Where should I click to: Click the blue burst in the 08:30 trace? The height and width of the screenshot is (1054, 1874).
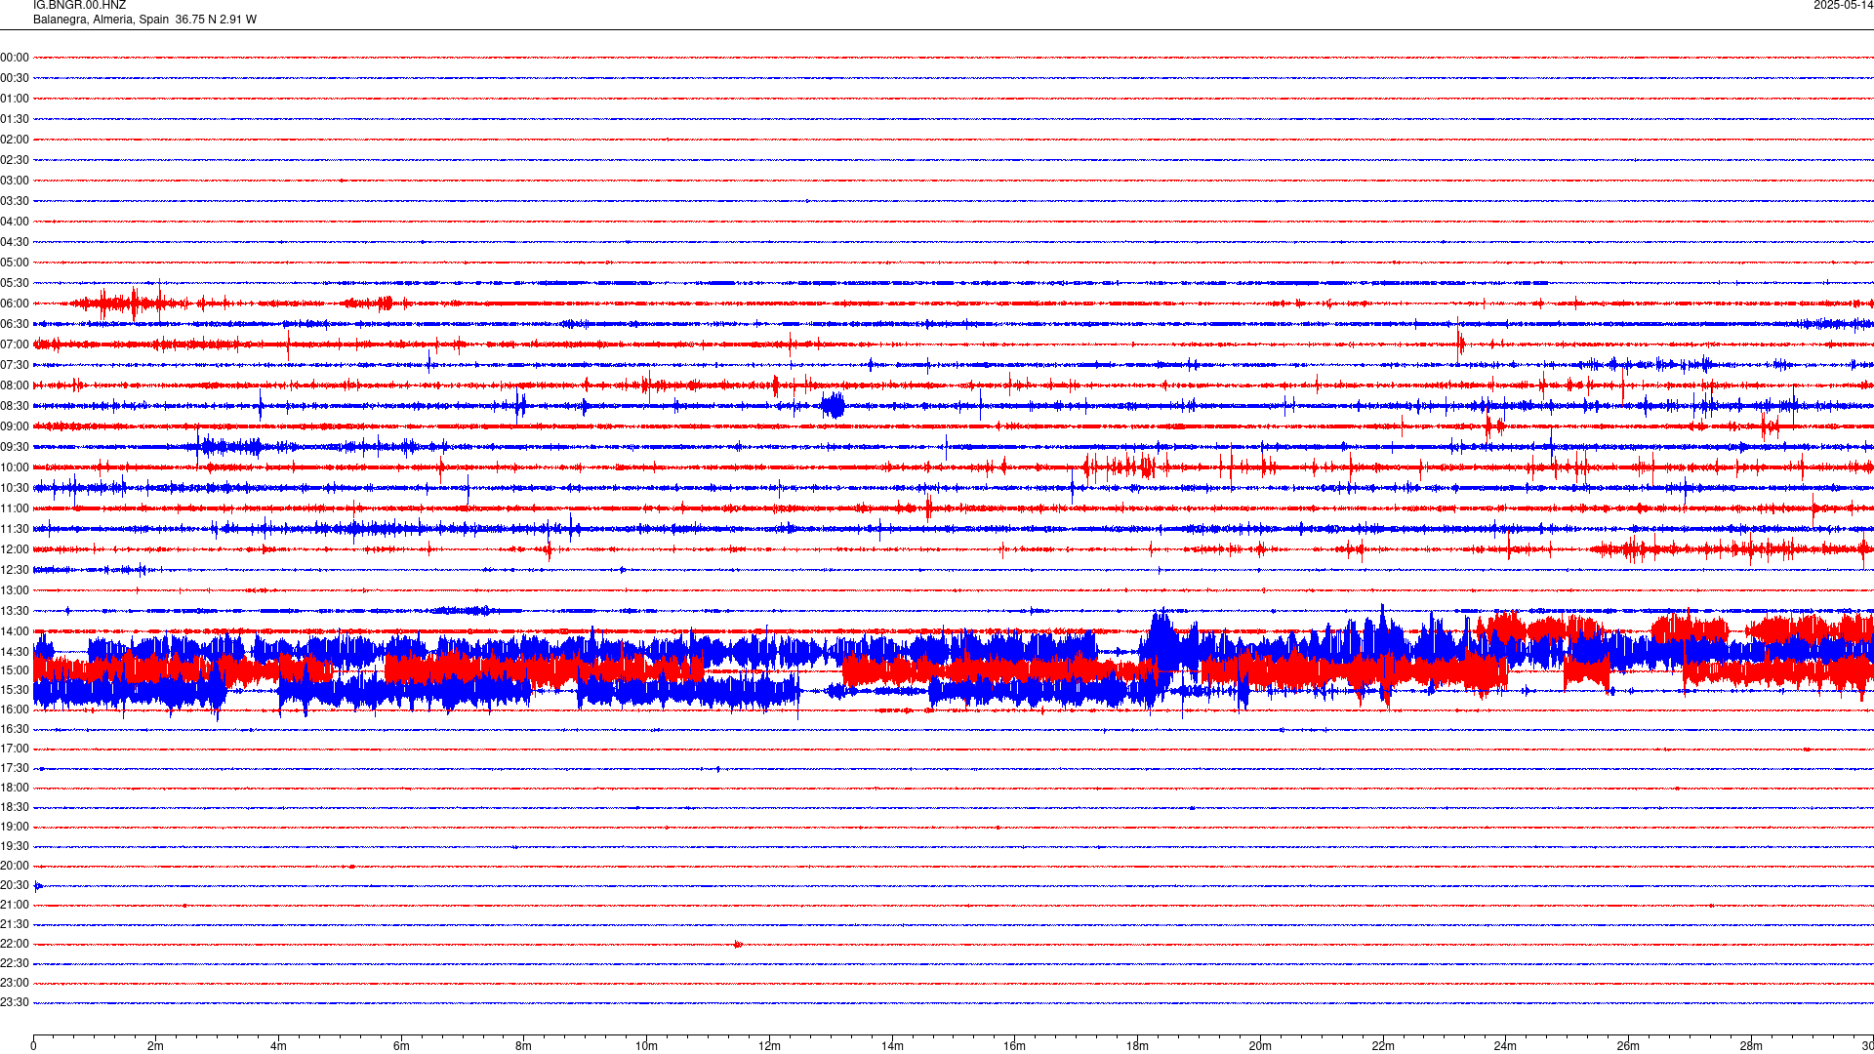833,405
